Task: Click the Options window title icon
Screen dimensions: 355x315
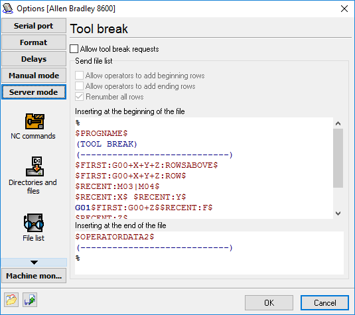Action: pos(7,9)
